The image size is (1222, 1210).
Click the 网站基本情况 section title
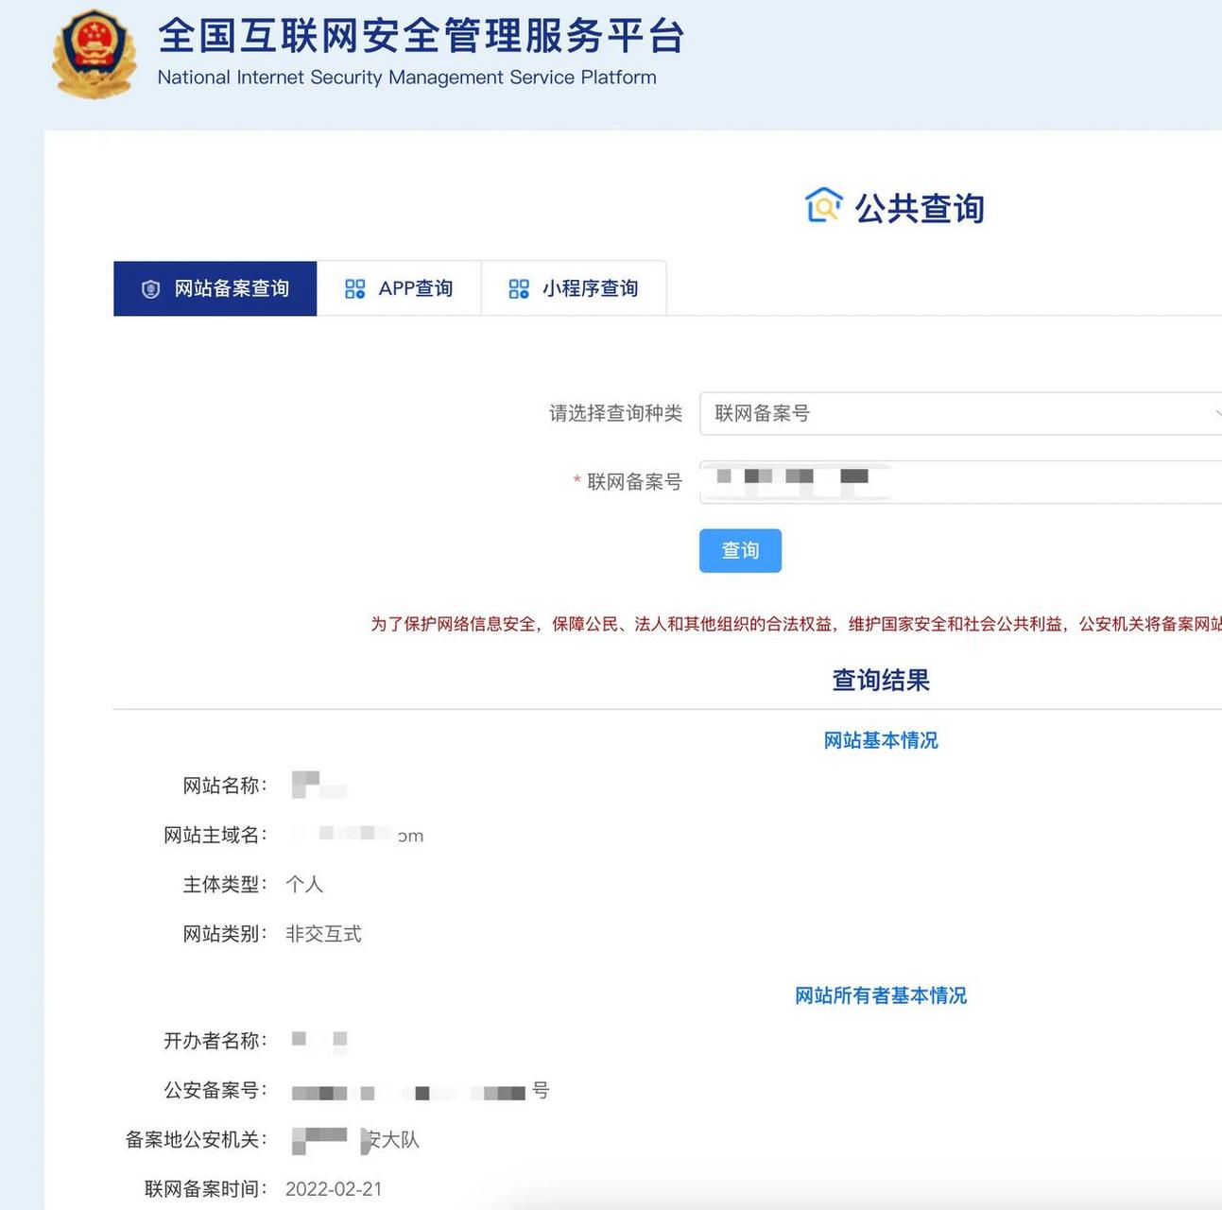click(881, 740)
